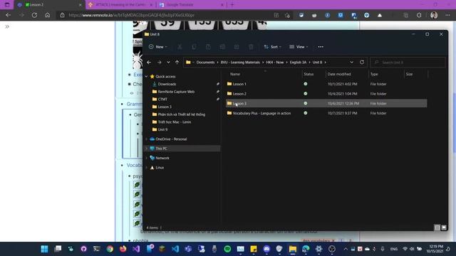456x256 pixels.
Task: Click the Cut scissors icon in Explorer toolbar
Action: point(180,47)
